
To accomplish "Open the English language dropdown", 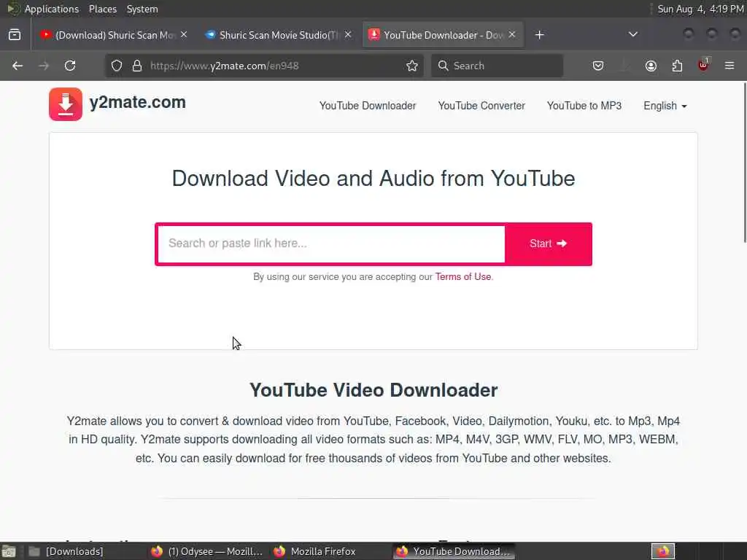I will click(665, 106).
